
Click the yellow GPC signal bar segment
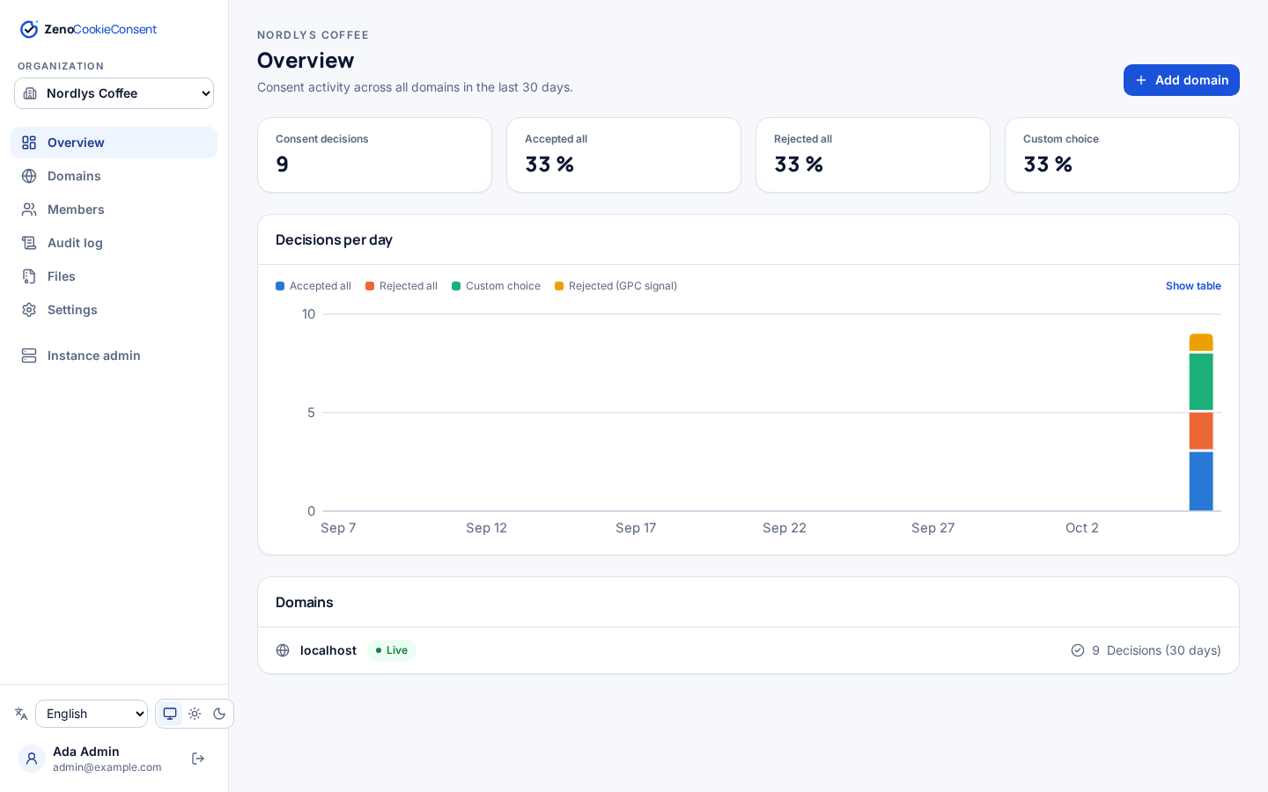[1201, 343]
